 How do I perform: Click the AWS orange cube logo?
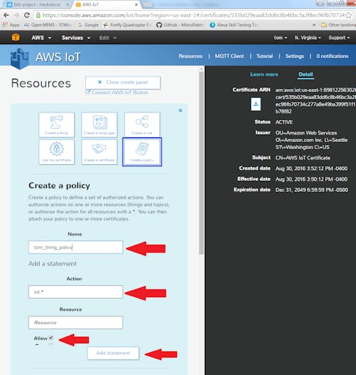pyautogui.click(x=15, y=37)
